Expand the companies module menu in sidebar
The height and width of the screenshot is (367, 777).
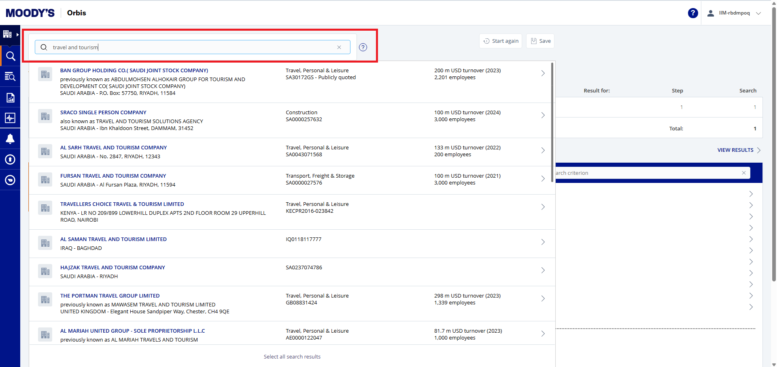click(x=10, y=35)
